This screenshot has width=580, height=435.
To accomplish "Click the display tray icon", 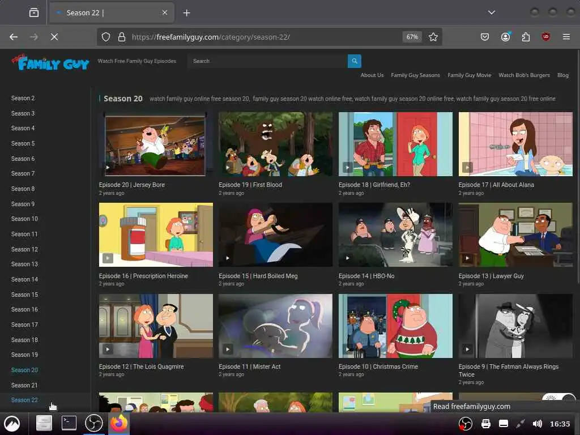I will (x=504, y=424).
